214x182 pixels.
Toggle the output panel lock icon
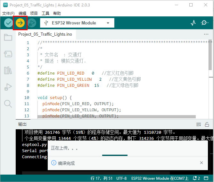(x=207, y=124)
